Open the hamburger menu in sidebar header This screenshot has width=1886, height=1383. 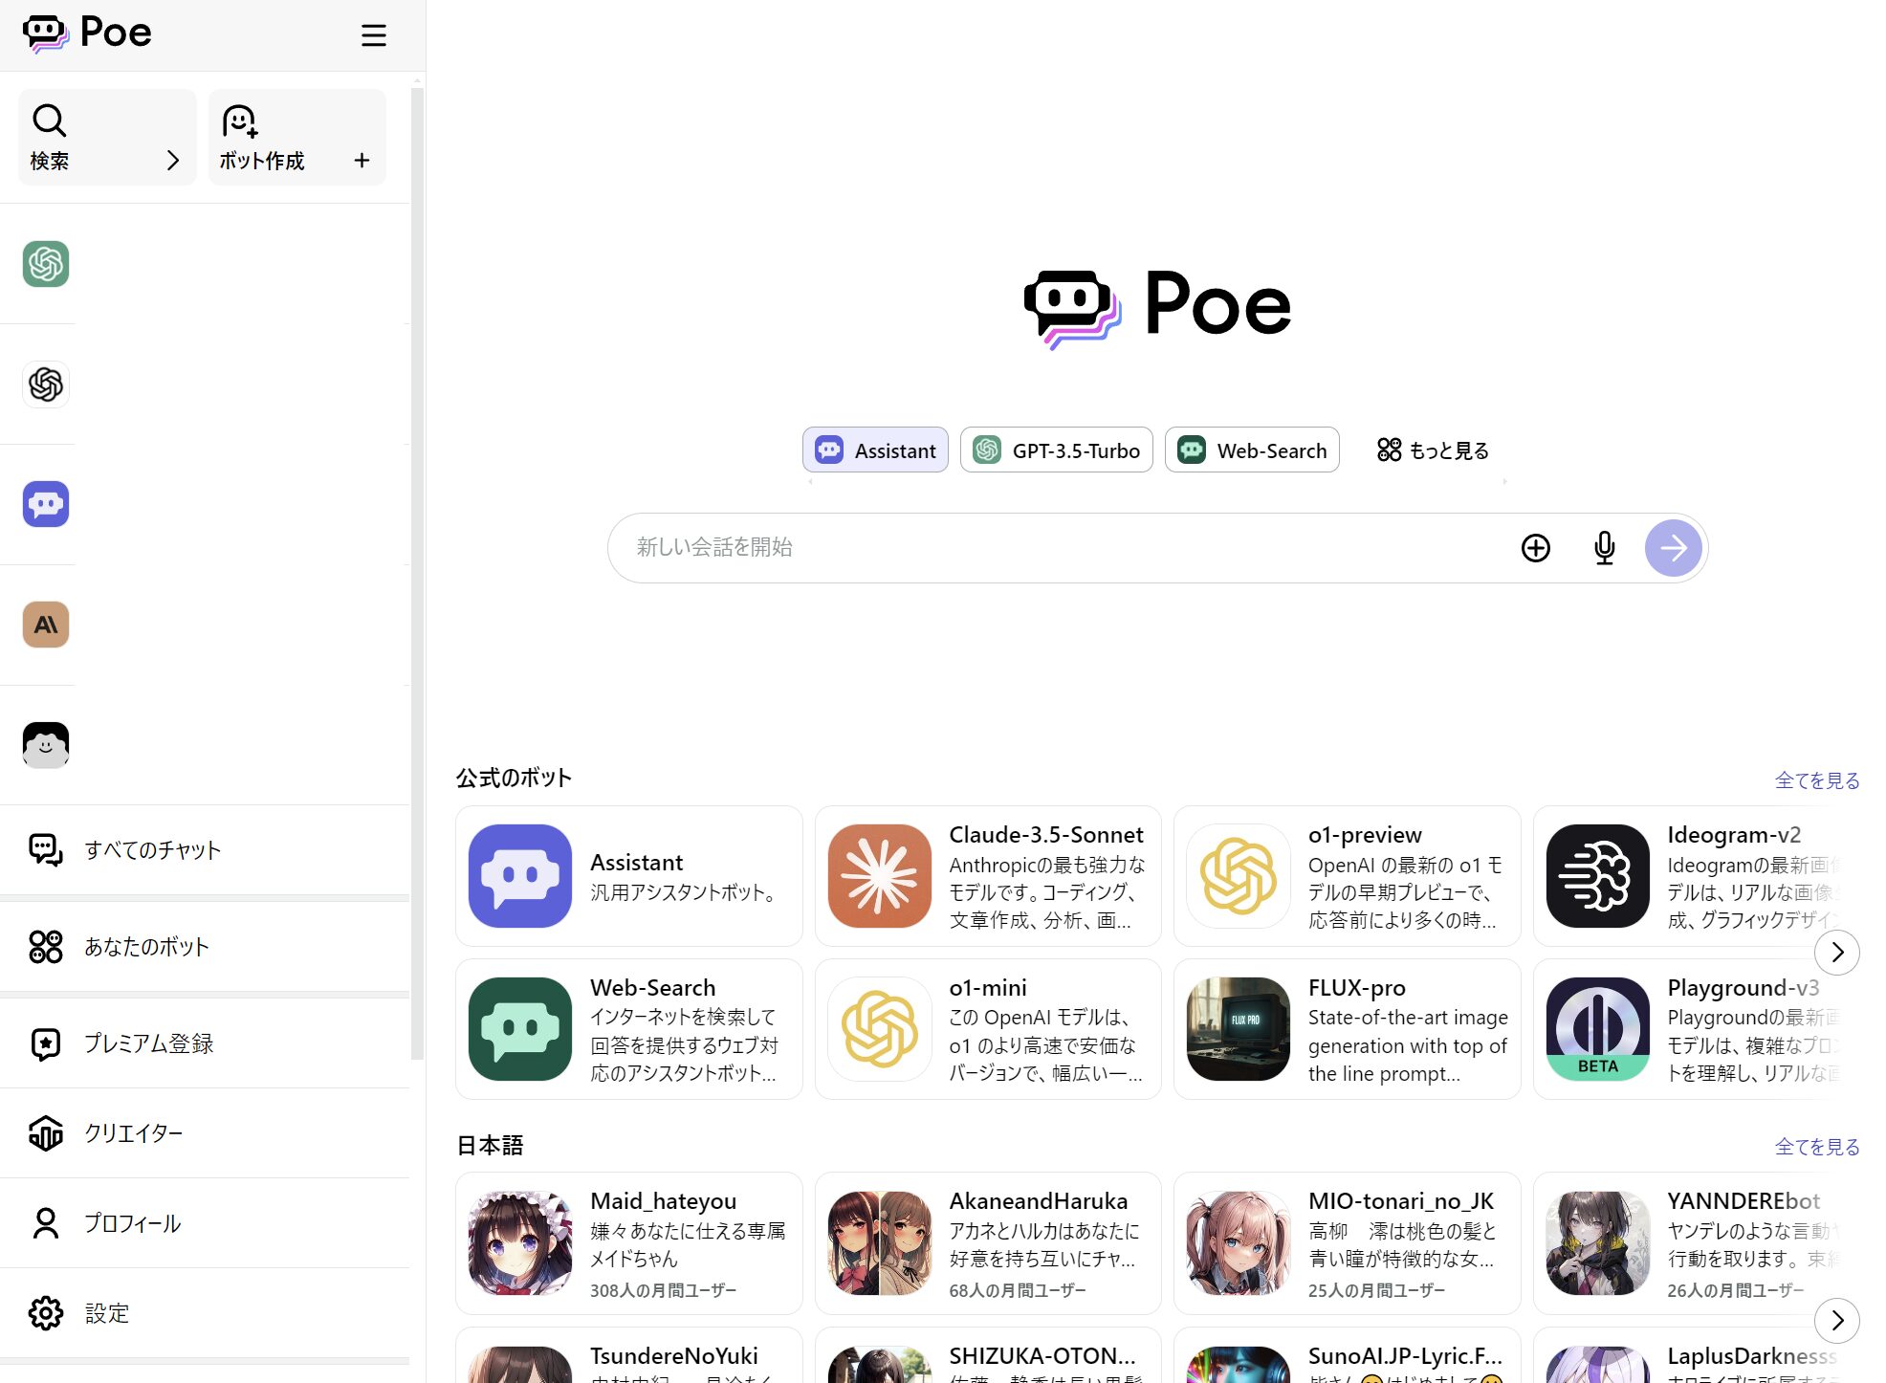coord(373,35)
